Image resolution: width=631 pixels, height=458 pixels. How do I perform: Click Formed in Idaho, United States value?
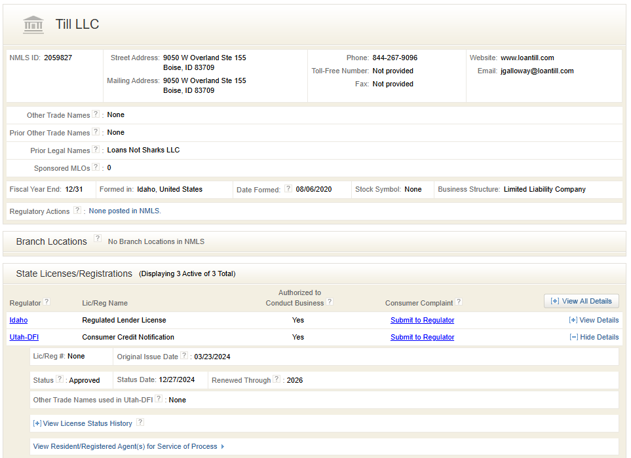(x=170, y=189)
